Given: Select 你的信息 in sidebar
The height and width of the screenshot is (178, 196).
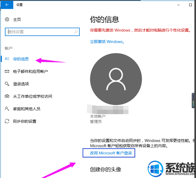Looking at the screenshot, I should pyautogui.click(x=21, y=59).
